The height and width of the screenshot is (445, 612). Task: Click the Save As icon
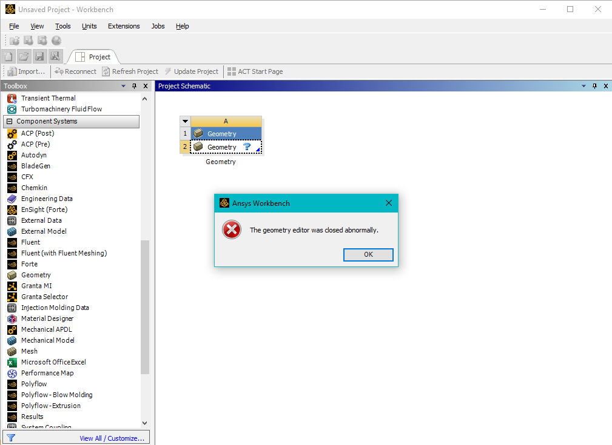click(x=55, y=56)
